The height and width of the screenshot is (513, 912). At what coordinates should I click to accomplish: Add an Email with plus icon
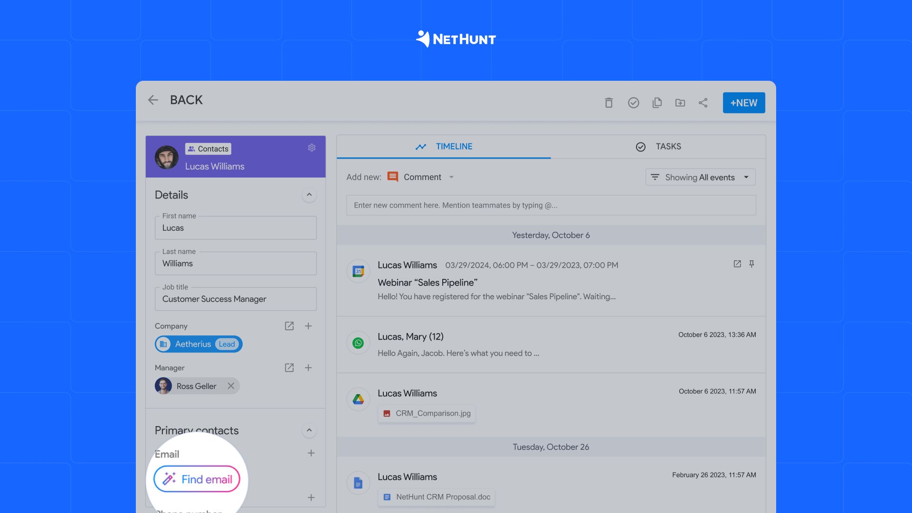311,453
